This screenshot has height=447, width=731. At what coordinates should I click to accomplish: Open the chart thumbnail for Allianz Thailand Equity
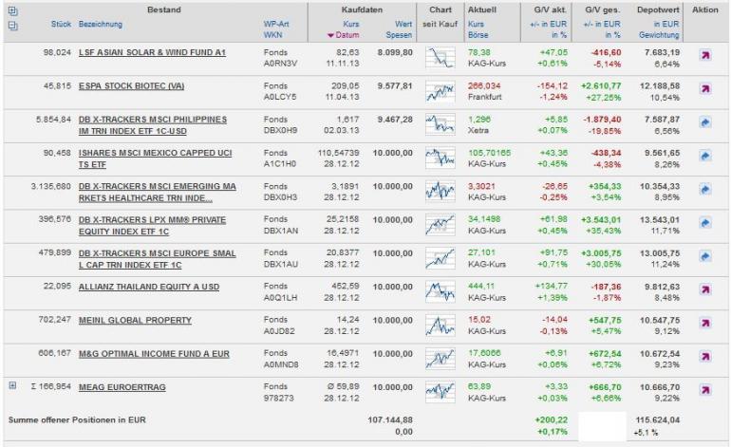click(440, 291)
